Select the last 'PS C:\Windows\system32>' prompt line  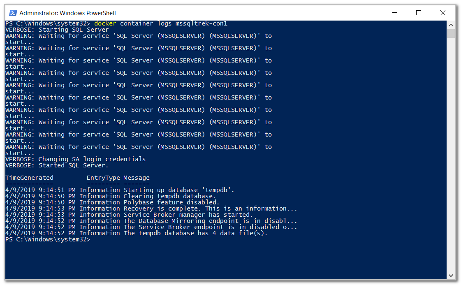tap(46, 239)
